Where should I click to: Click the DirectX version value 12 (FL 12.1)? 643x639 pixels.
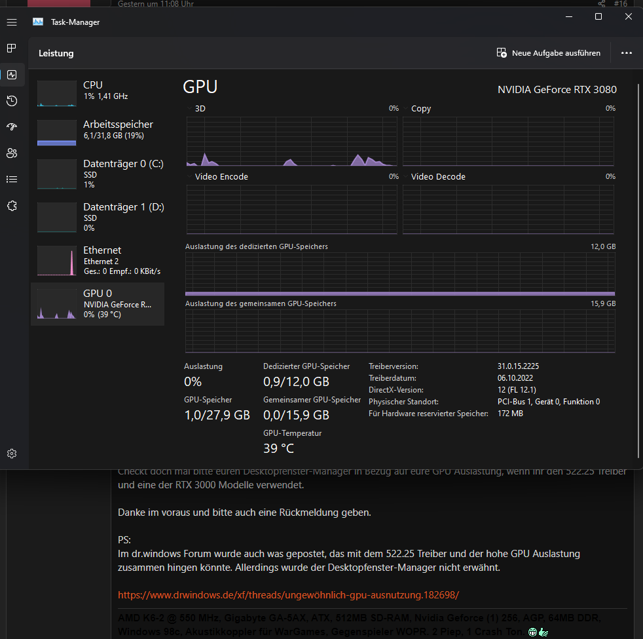[517, 390]
